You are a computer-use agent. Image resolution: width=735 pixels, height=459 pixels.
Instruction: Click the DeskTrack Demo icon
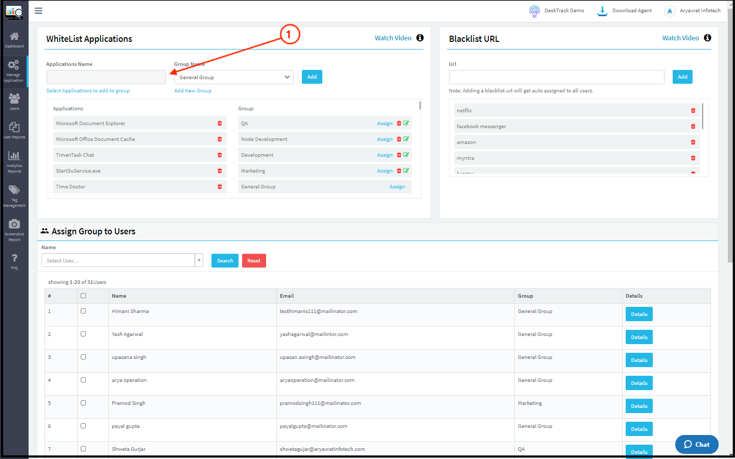[x=534, y=11]
